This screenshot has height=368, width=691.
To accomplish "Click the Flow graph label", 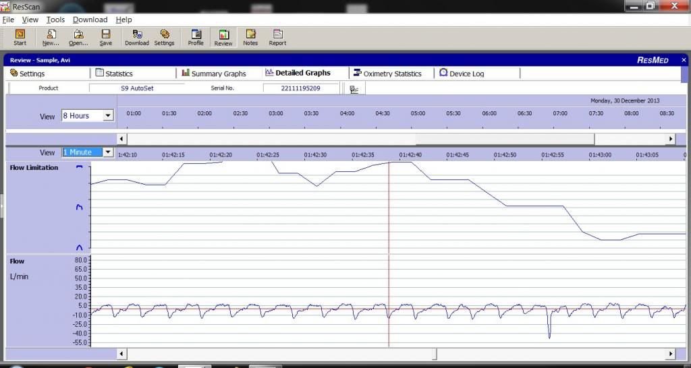I will pyautogui.click(x=17, y=262).
